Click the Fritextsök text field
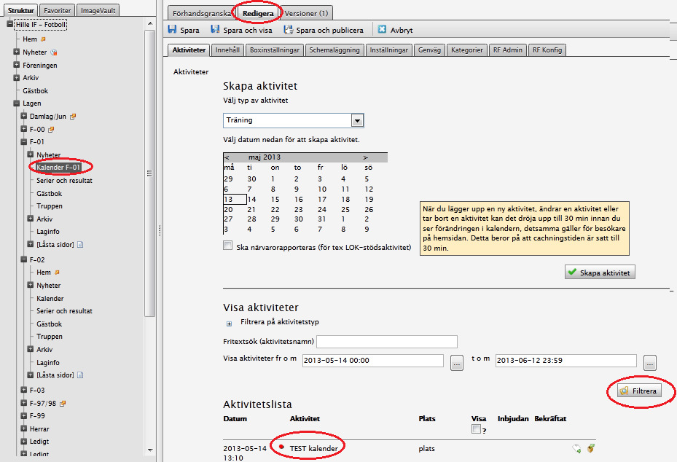The width and height of the screenshot is (677, 462). coord(387,342)
